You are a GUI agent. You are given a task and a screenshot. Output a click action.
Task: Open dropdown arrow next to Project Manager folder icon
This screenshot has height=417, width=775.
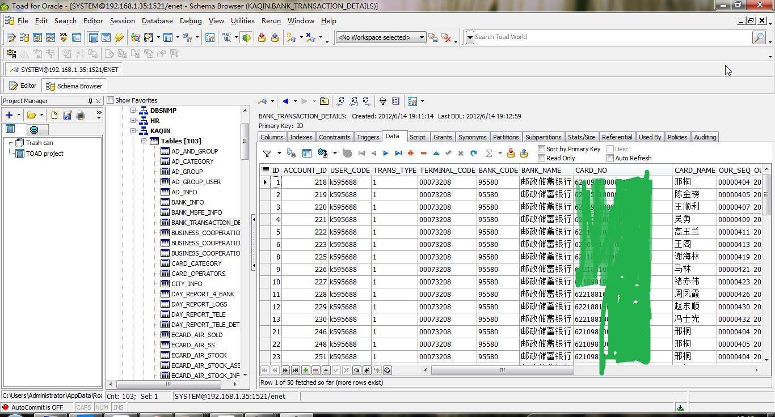coord(43,115)
